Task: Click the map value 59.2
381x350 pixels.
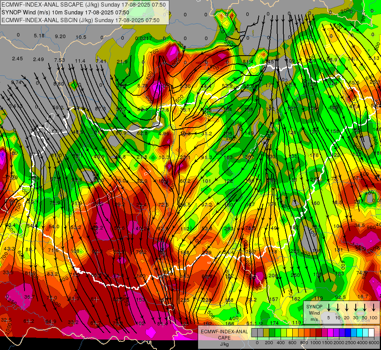Action: coord(58,107)
